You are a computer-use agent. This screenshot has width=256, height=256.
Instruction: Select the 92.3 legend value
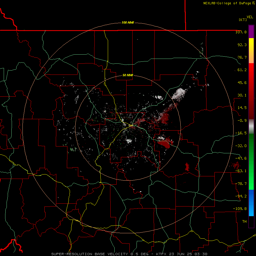[242, 45]
